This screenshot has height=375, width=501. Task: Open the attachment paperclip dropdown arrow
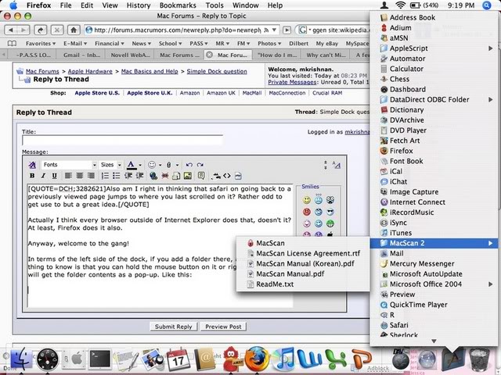177,165
